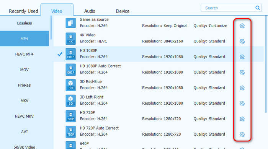Select ProRes format category
Viewport: 268px width, 149px height.
tap(25, 85)
